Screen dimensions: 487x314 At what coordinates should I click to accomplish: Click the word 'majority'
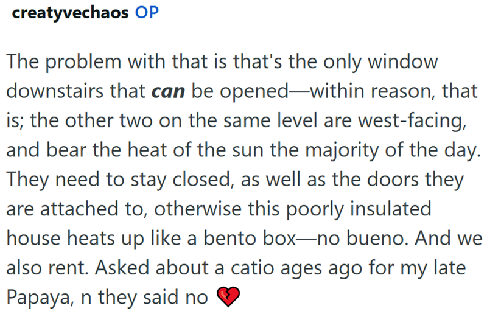tap(342, 150)
